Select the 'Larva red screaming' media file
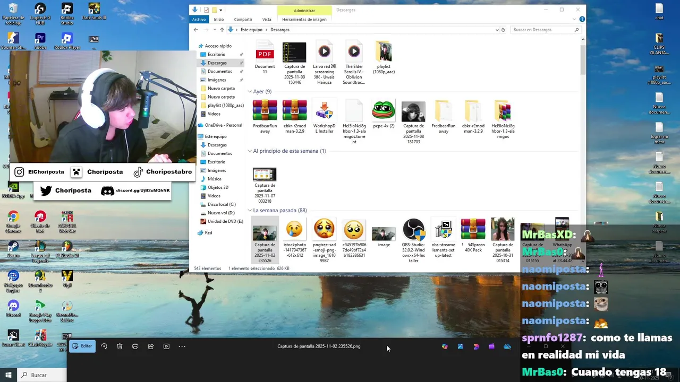680x382 pixels. tap(324, 63)
